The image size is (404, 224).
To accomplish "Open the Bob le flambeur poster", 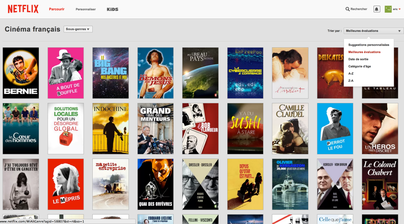I will click(200, 129).
